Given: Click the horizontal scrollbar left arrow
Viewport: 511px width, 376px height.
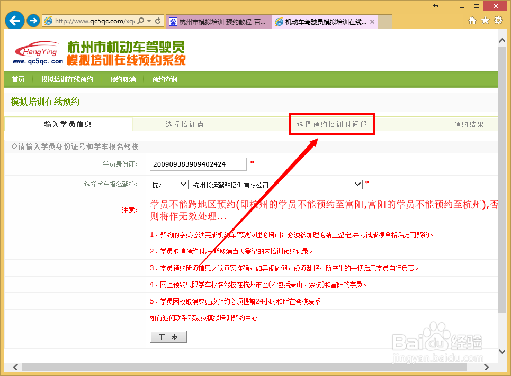Looking at the screenshot, I should point(15,367).
